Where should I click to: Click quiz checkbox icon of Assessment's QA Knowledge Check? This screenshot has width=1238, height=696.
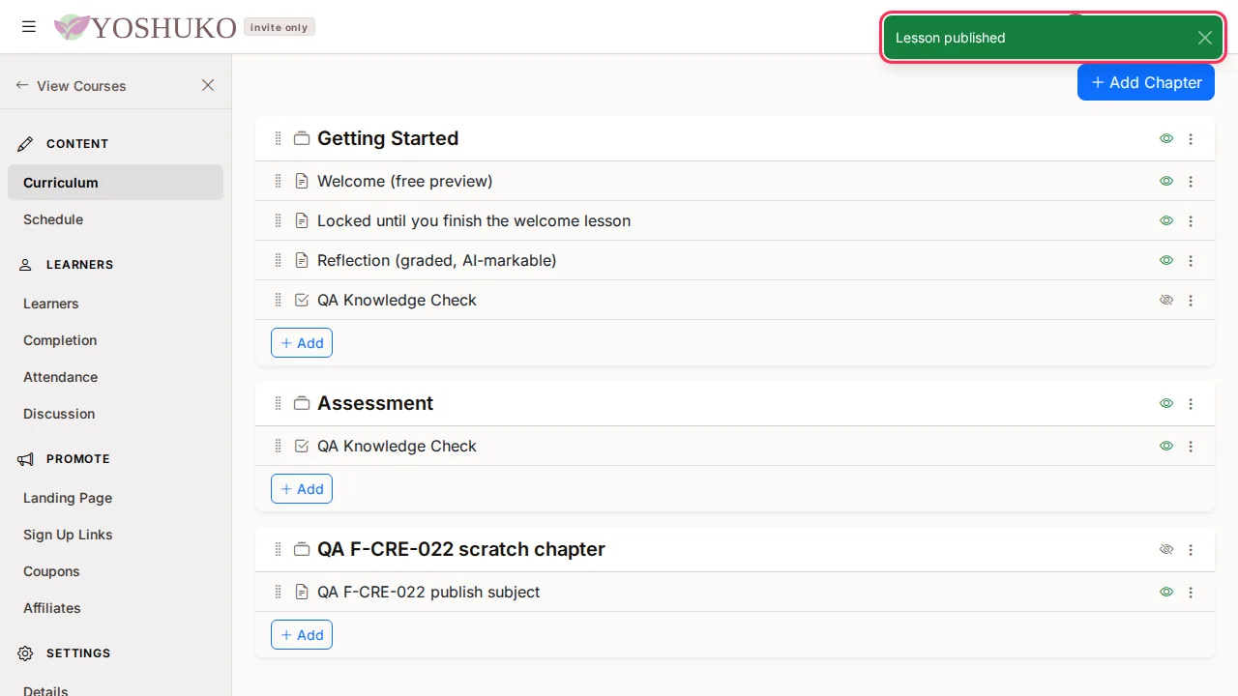(x=302, y=446)
